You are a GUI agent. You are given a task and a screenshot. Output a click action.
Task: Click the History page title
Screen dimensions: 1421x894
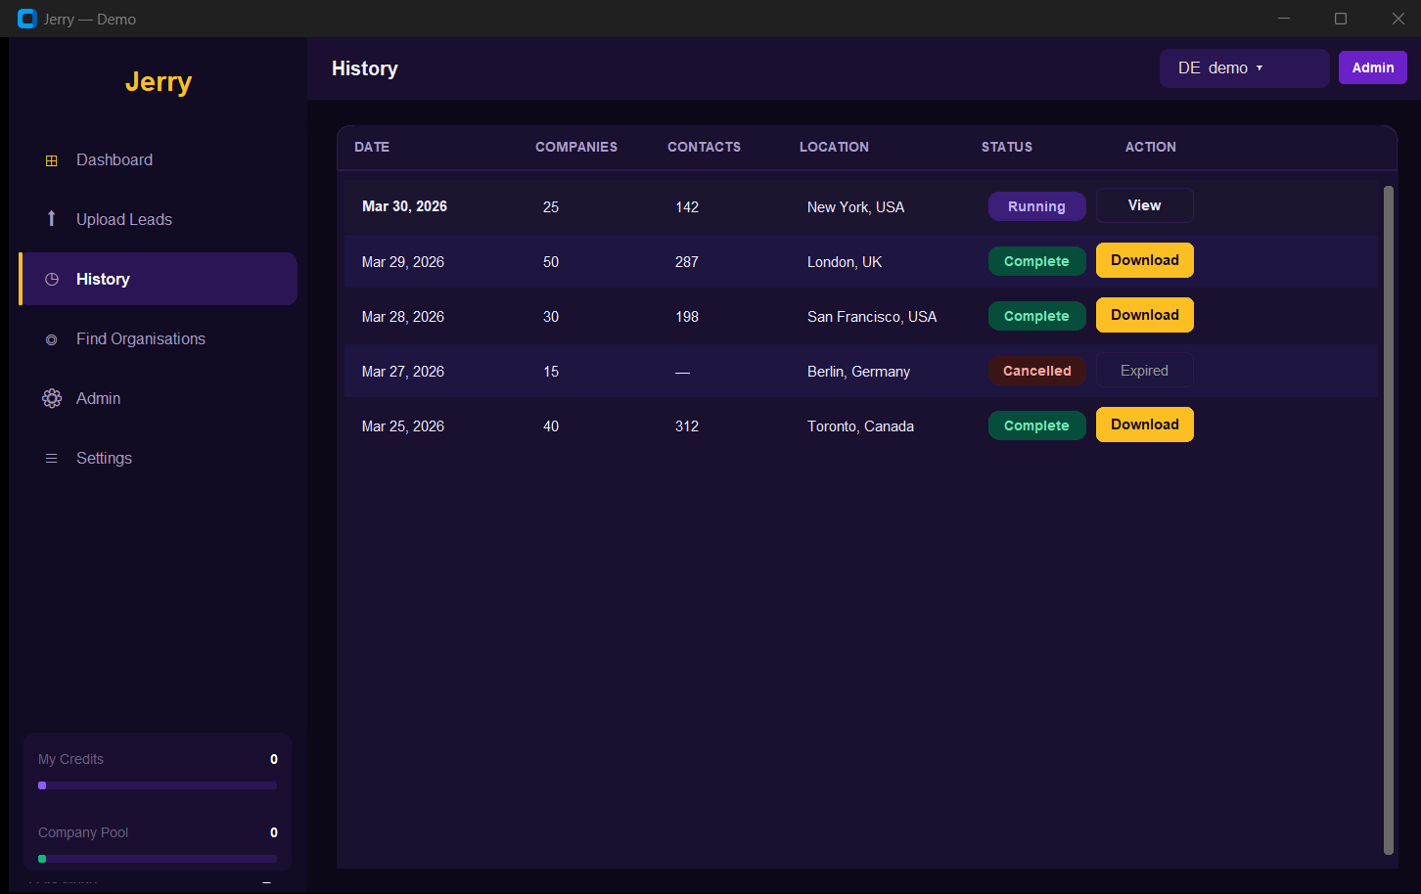[365, 68]
